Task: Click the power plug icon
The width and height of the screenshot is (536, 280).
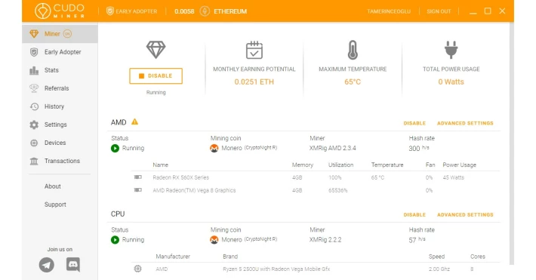Action: (451, 50)
